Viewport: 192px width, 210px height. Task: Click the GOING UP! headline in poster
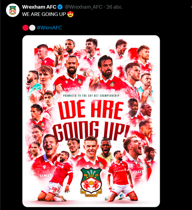(91, 131)
